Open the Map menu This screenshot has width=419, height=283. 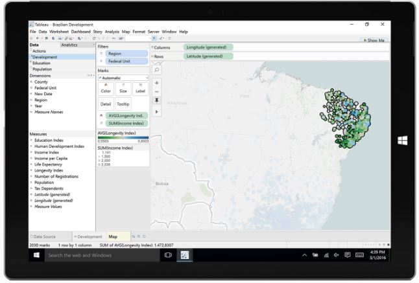(126, 32)
